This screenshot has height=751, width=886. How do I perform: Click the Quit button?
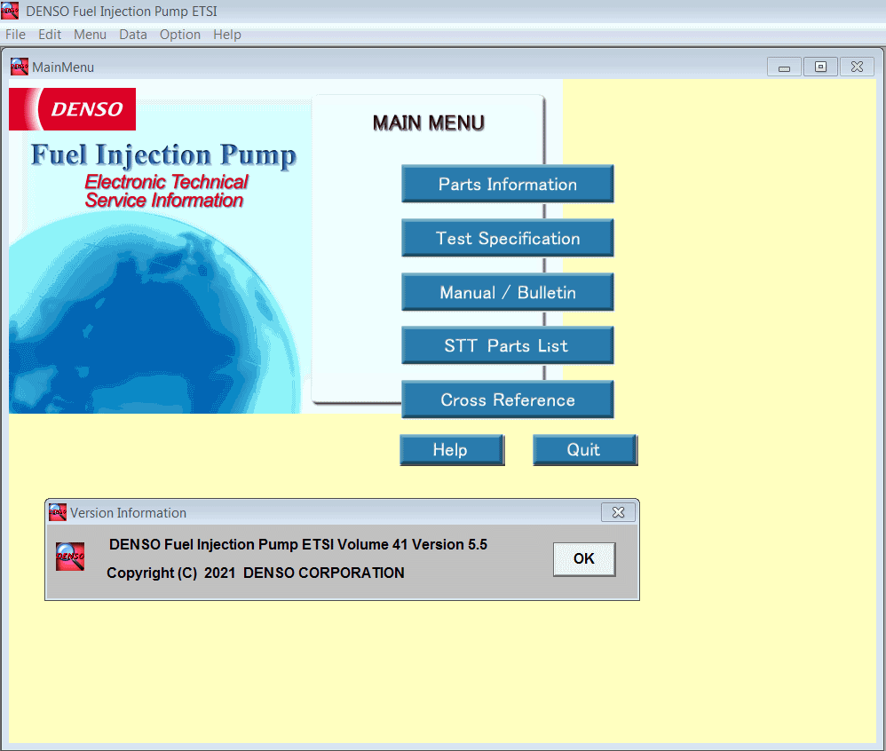point(584,450)
